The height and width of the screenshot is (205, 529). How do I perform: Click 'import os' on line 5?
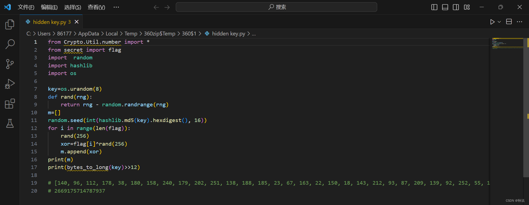tap(62, 73)
